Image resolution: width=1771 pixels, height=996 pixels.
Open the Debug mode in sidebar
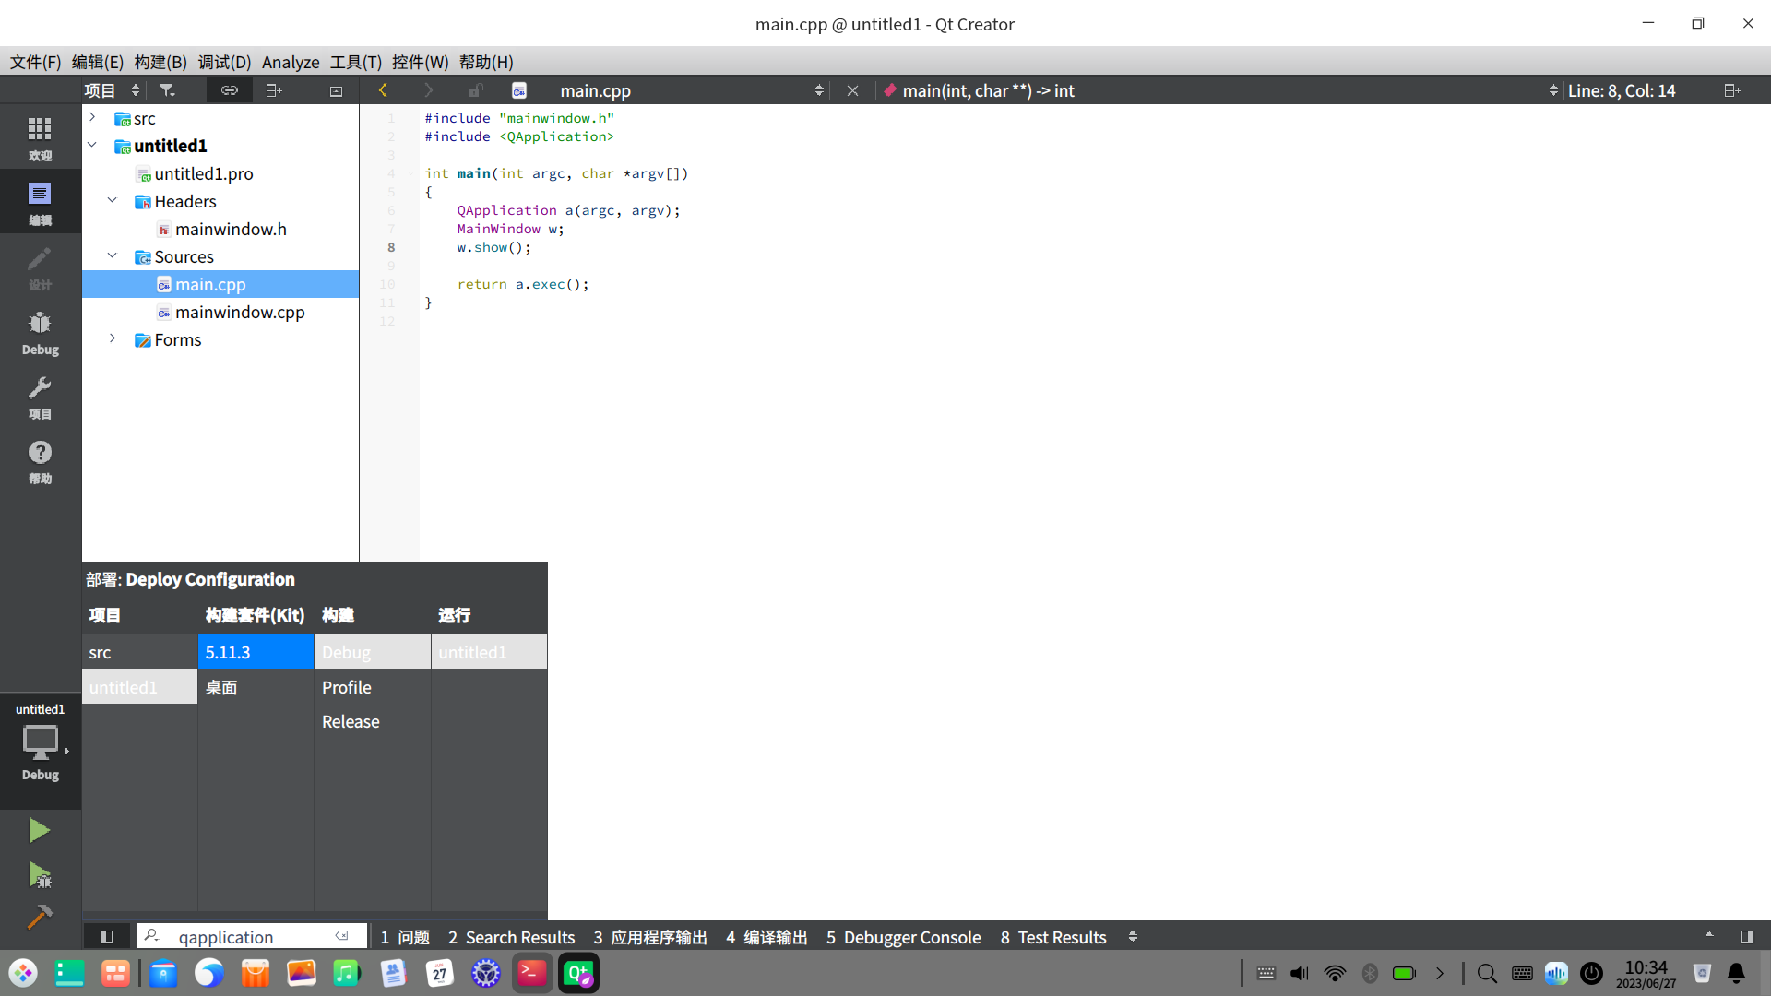[x=40, y=333]
